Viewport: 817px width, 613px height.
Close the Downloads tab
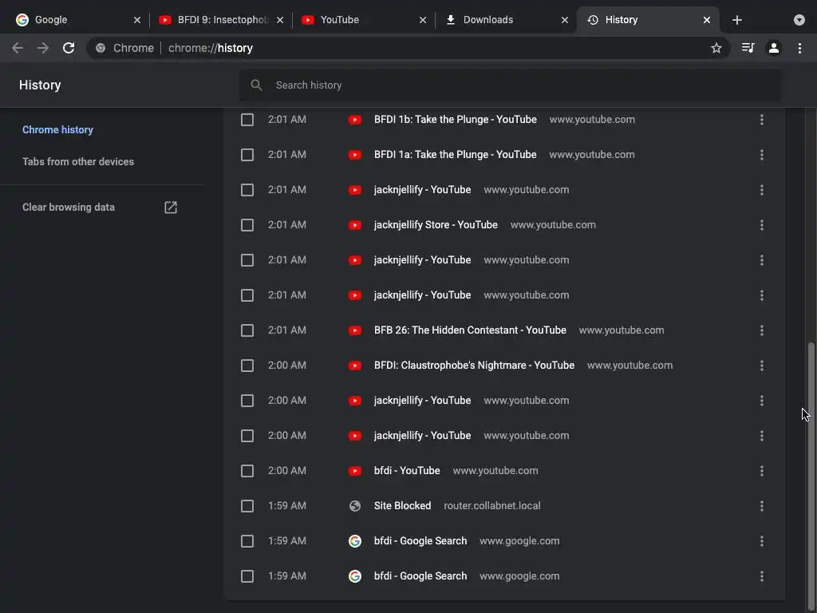pos(565,20)
